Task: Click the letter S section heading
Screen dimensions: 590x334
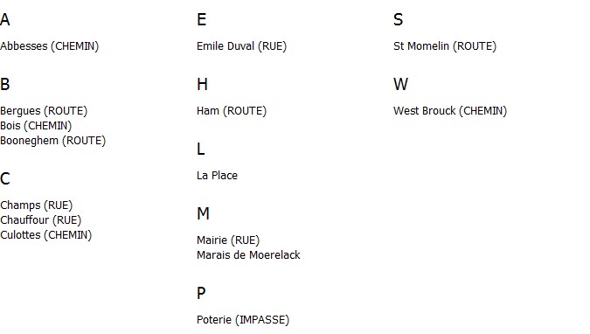Action: click(398, 19)
